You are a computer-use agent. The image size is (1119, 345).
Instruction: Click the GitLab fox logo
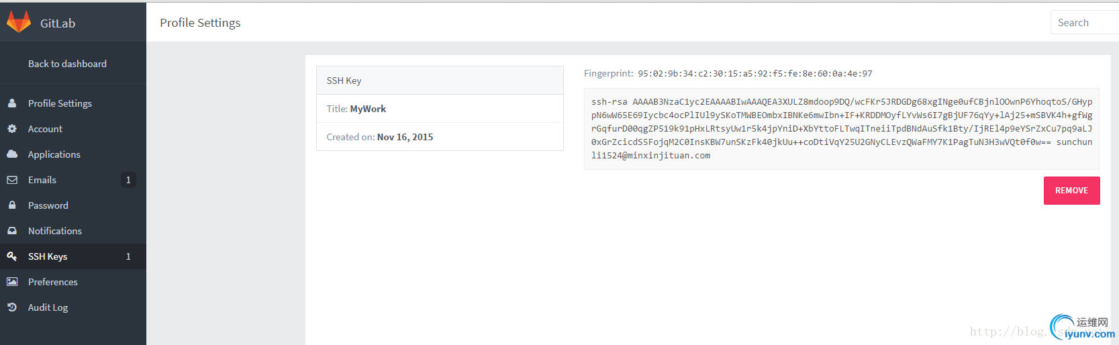19,22
